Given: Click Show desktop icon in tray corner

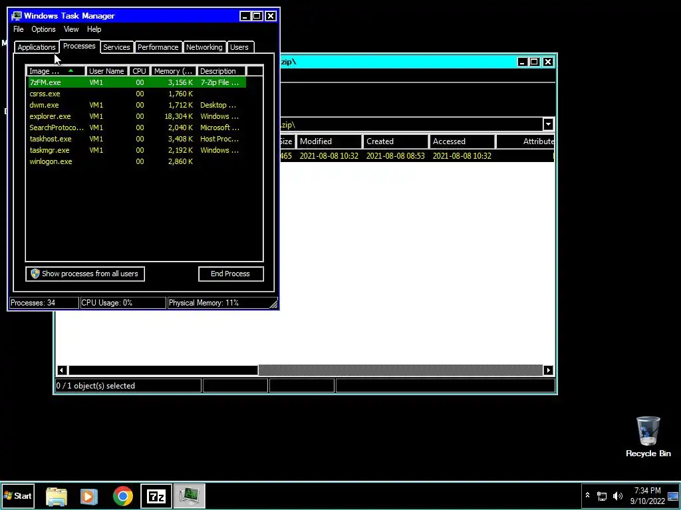Looking at the screenshot, I should (x=673, y=495).
